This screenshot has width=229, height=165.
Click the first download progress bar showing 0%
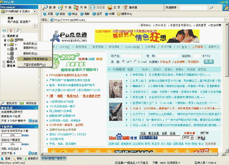[x=11, y=135]
